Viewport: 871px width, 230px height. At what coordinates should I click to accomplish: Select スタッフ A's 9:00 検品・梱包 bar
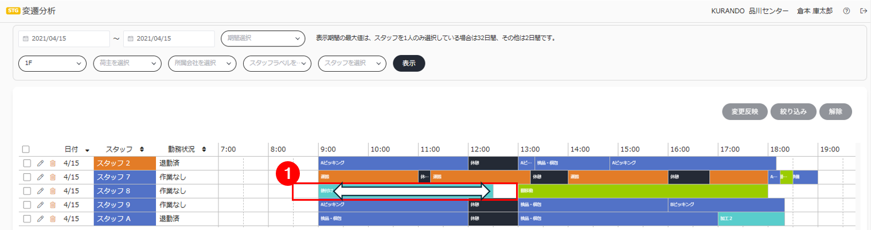[x=393, y=219]
